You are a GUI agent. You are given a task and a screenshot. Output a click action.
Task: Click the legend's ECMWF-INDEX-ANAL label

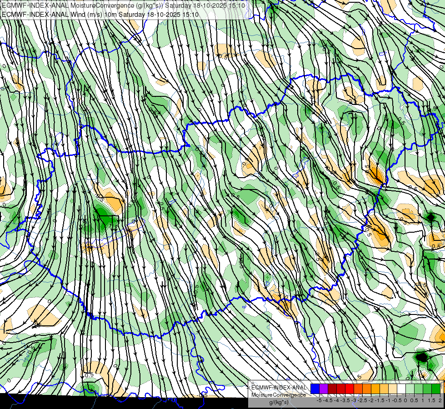279,388
